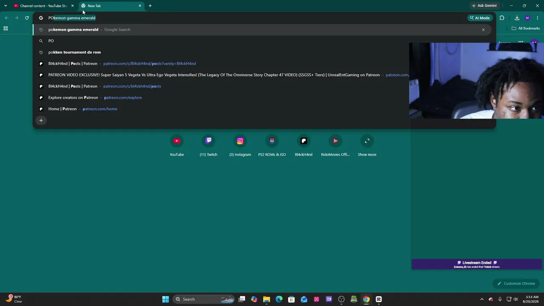Open a new browser tab
This screenshot has height=306, width=544.
tap(150, 6)
